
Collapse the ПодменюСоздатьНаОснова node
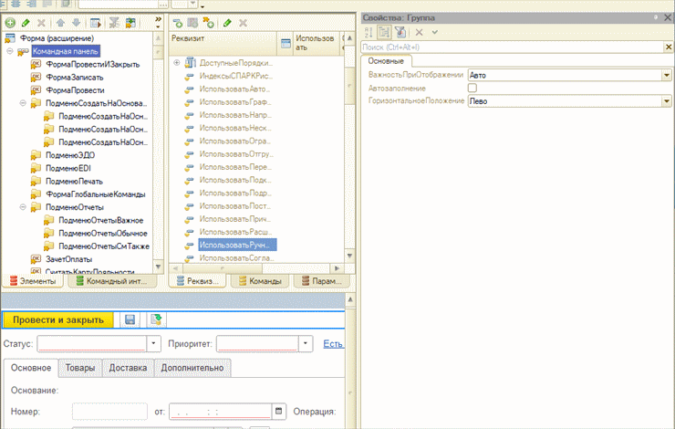23,103
